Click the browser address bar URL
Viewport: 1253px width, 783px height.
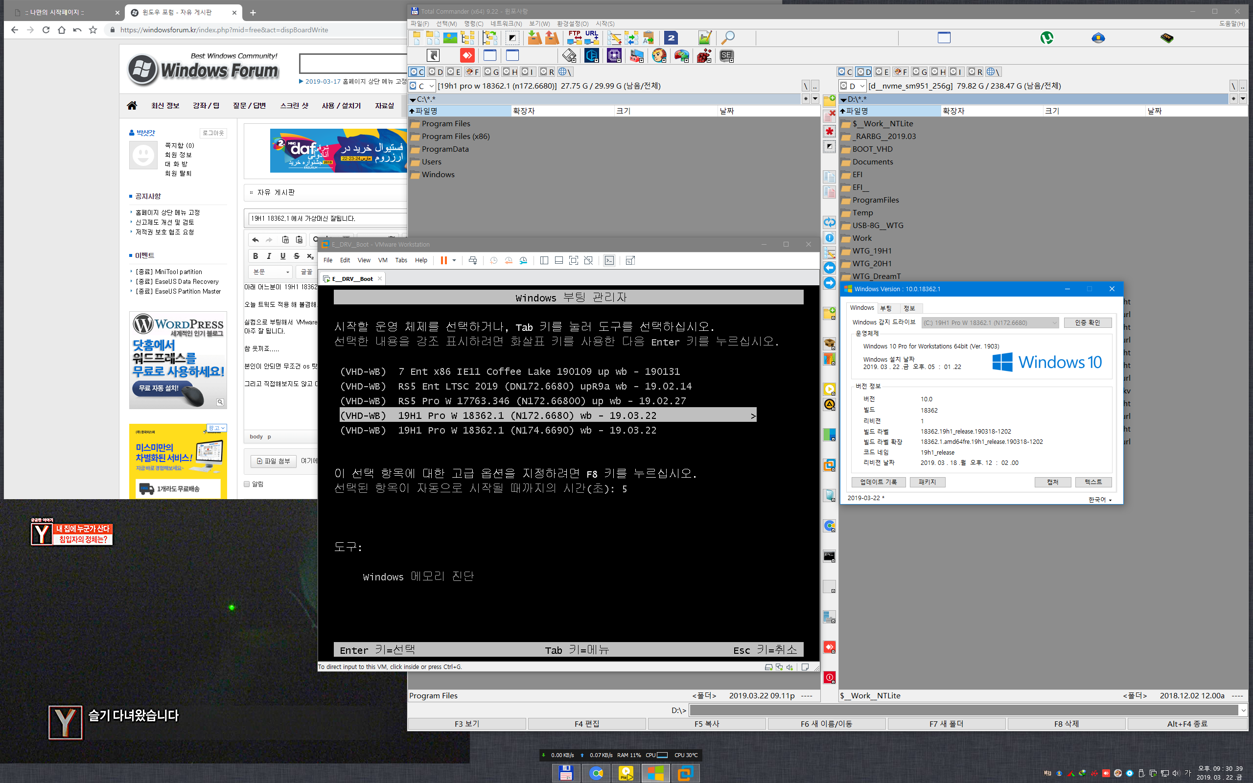224,30
